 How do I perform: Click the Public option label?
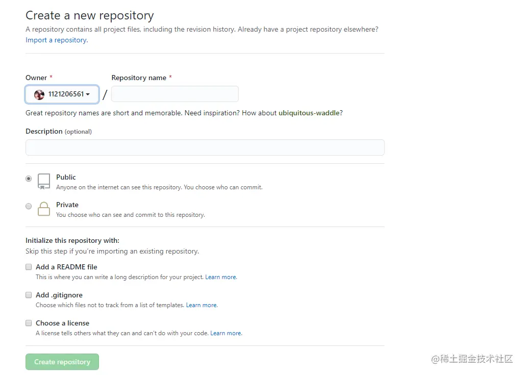(66, 177)
